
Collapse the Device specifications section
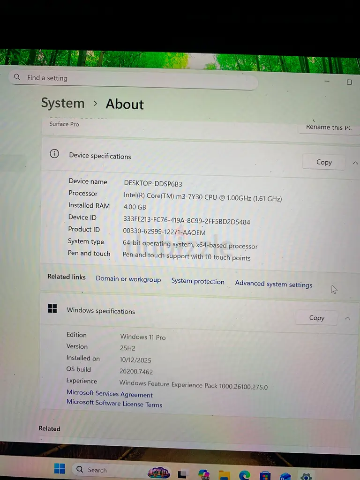click(355, 163)
